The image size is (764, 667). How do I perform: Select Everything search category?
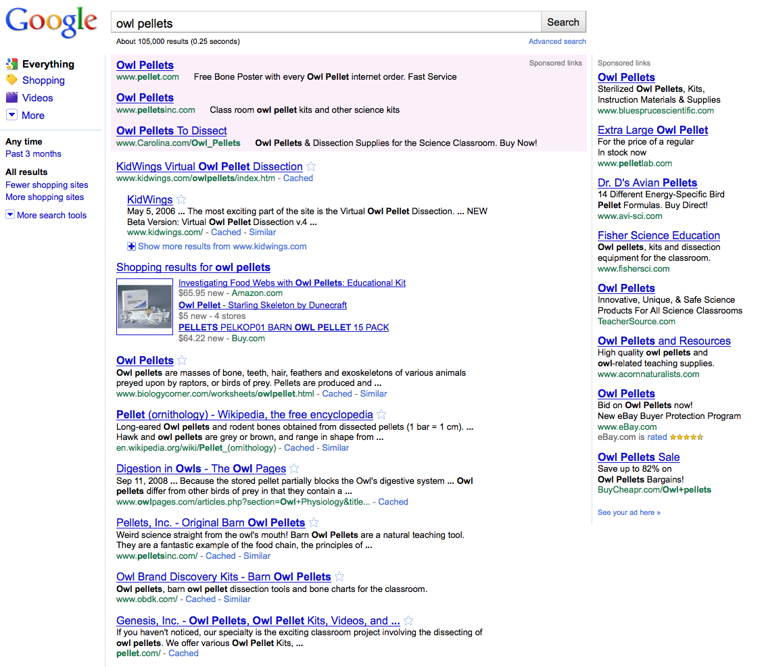[48, 64]
